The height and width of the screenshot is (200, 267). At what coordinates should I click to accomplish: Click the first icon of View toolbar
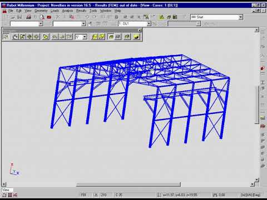(6, 37)
